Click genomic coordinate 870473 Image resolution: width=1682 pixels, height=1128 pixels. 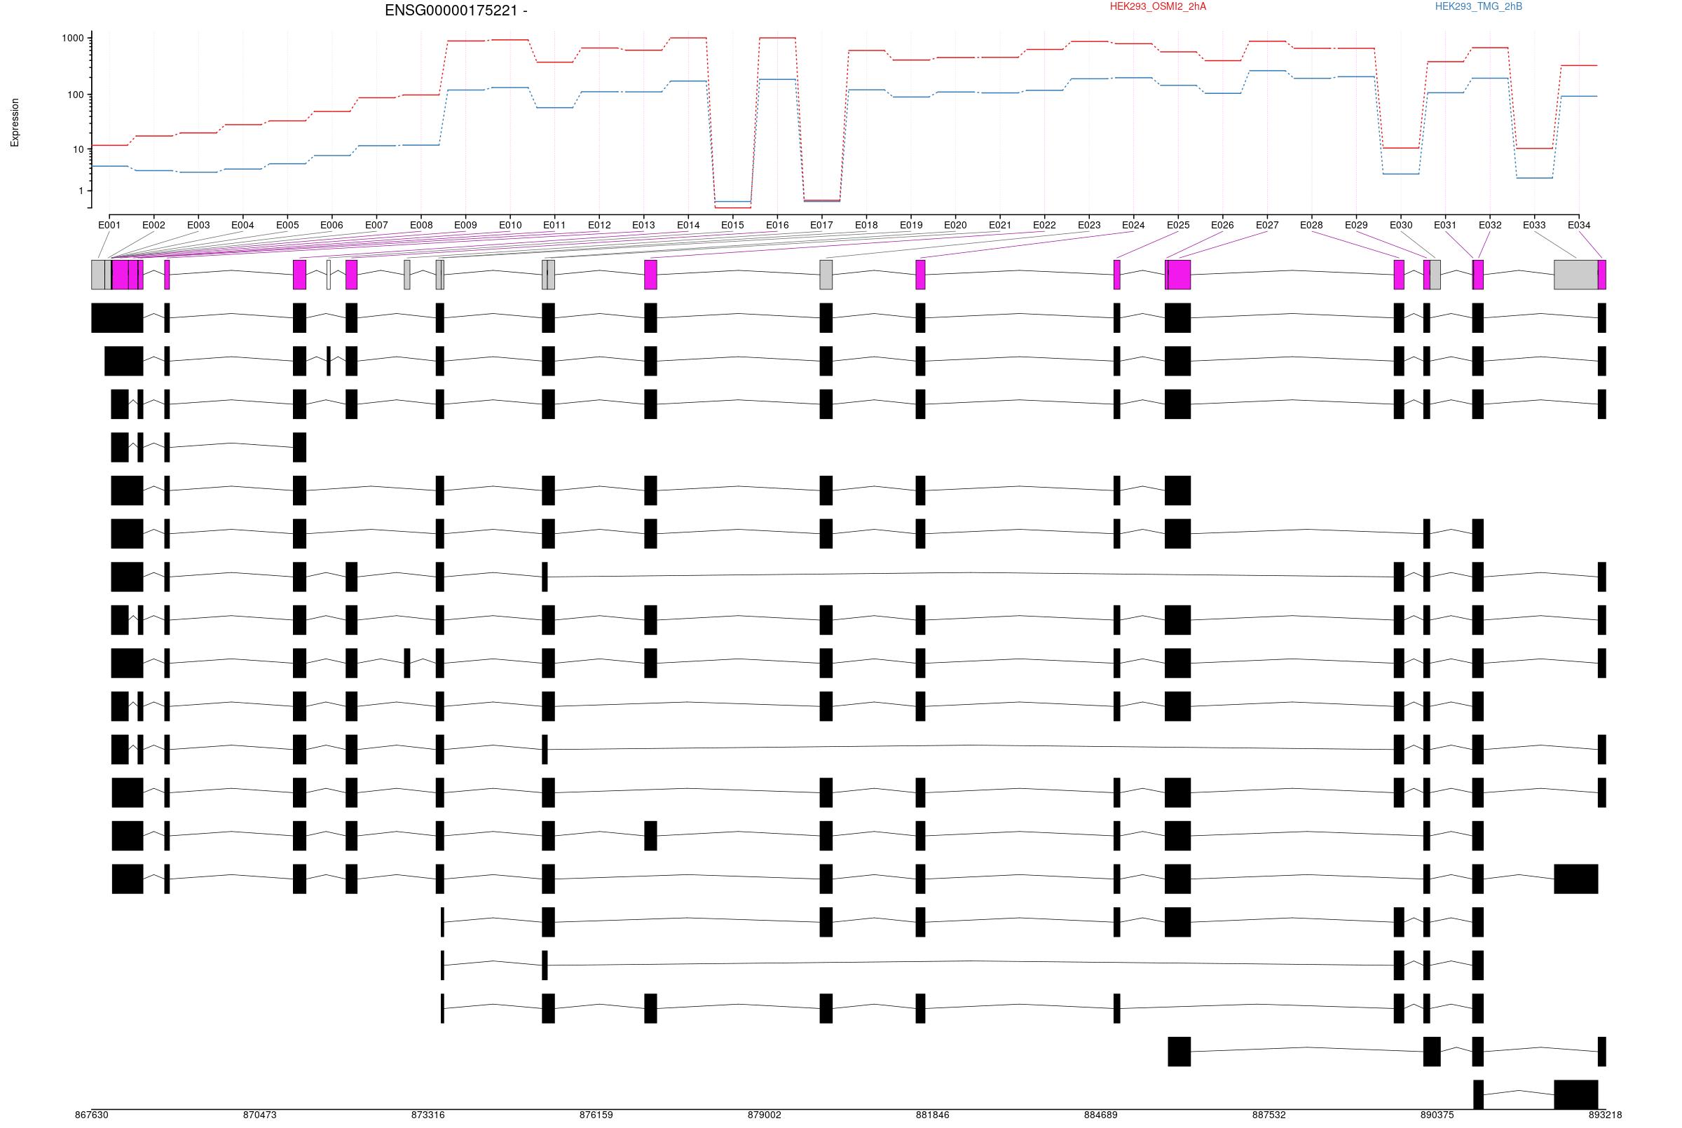(260, 1115)
